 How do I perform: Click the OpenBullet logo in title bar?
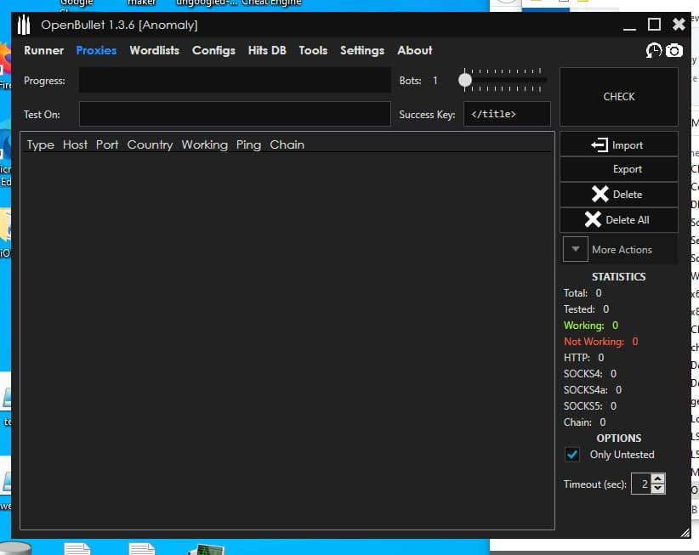tap(24, 25)
